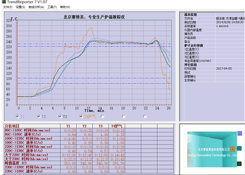Select the orange channel 4 marker
245x175 pixels.
click(233, 149)
